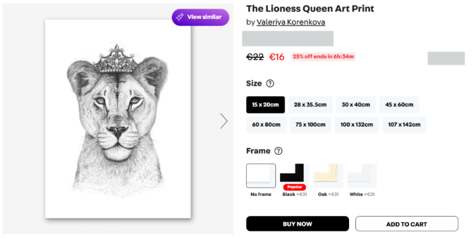The width and height of the screenshot is (472, 238).
Task: Click the lioness art print image
Action: tap(118, 119)
